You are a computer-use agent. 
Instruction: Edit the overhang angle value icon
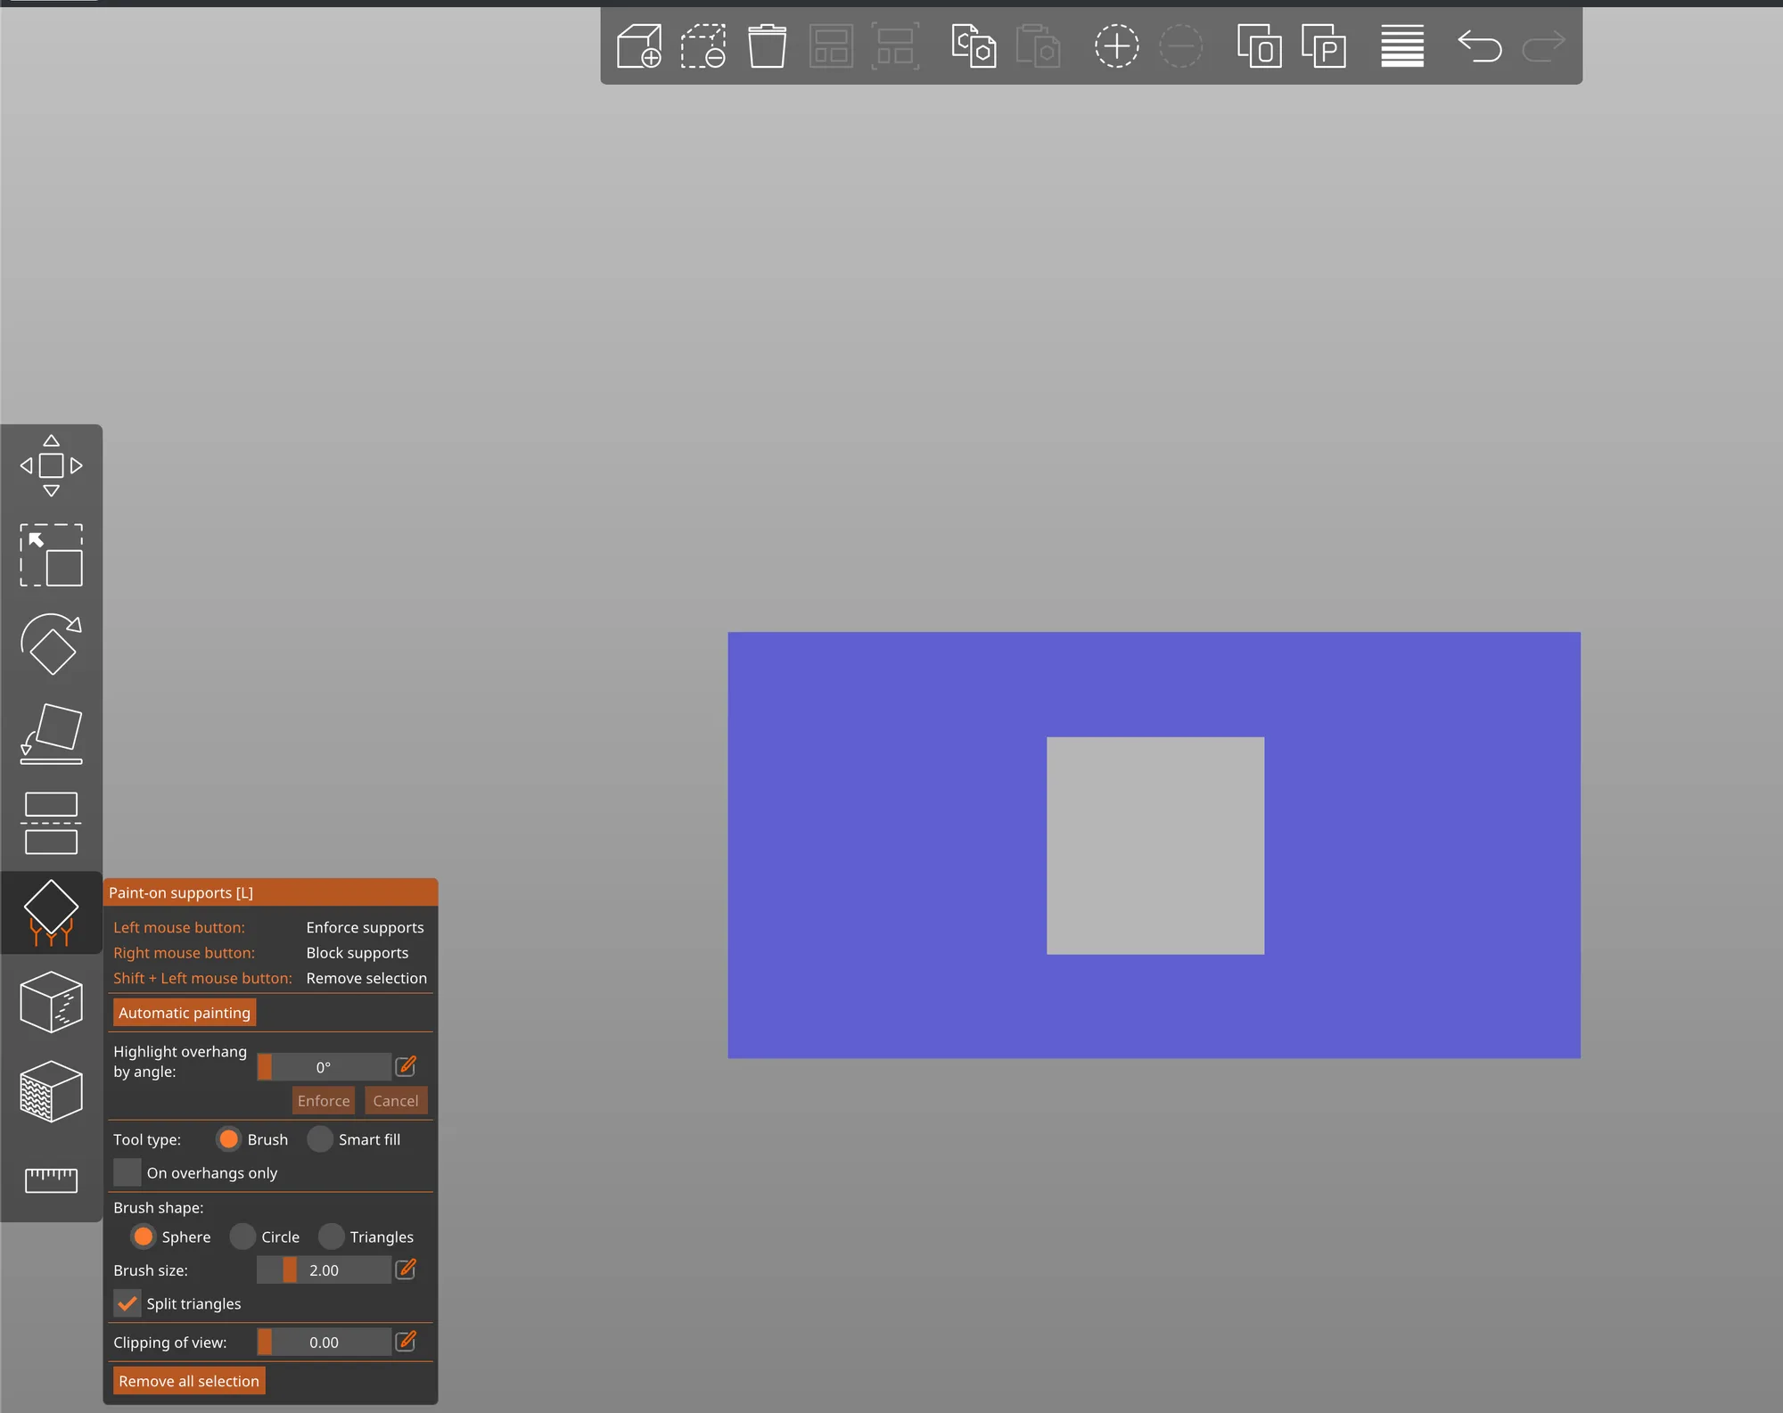(406, 1066)
